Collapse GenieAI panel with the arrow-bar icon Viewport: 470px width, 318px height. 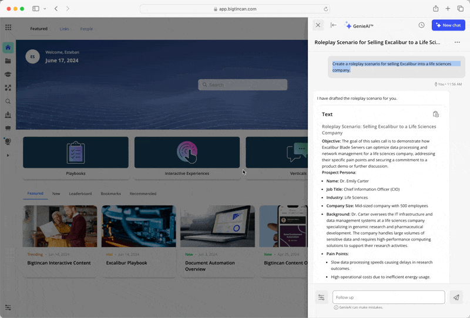click(x=333, y=25)
